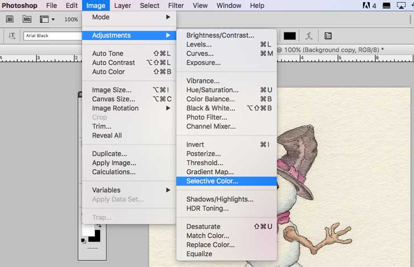
Task: Click the black battery icon in menu bar
Action: coord(386,5)
